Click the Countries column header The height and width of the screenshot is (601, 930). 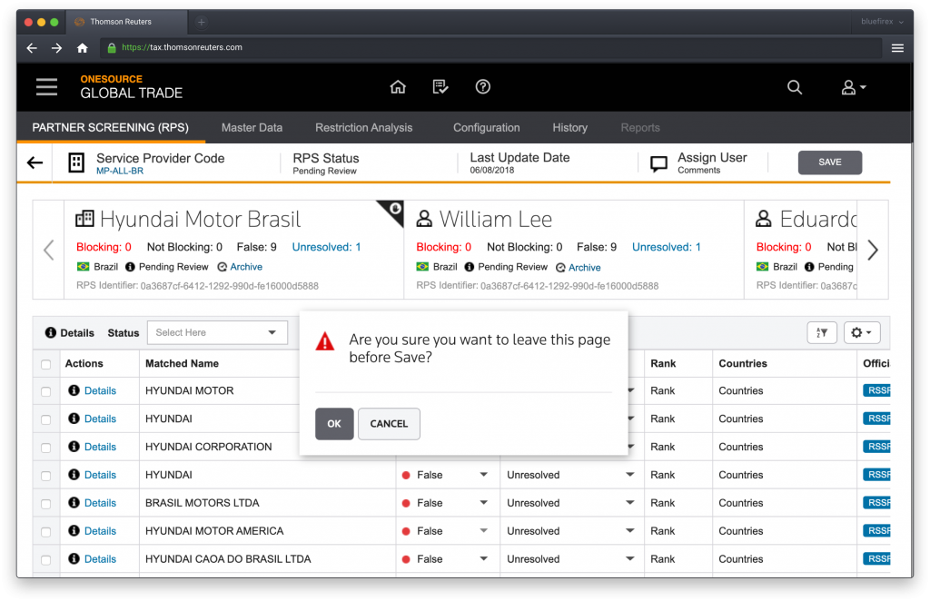tap(743, 363)
